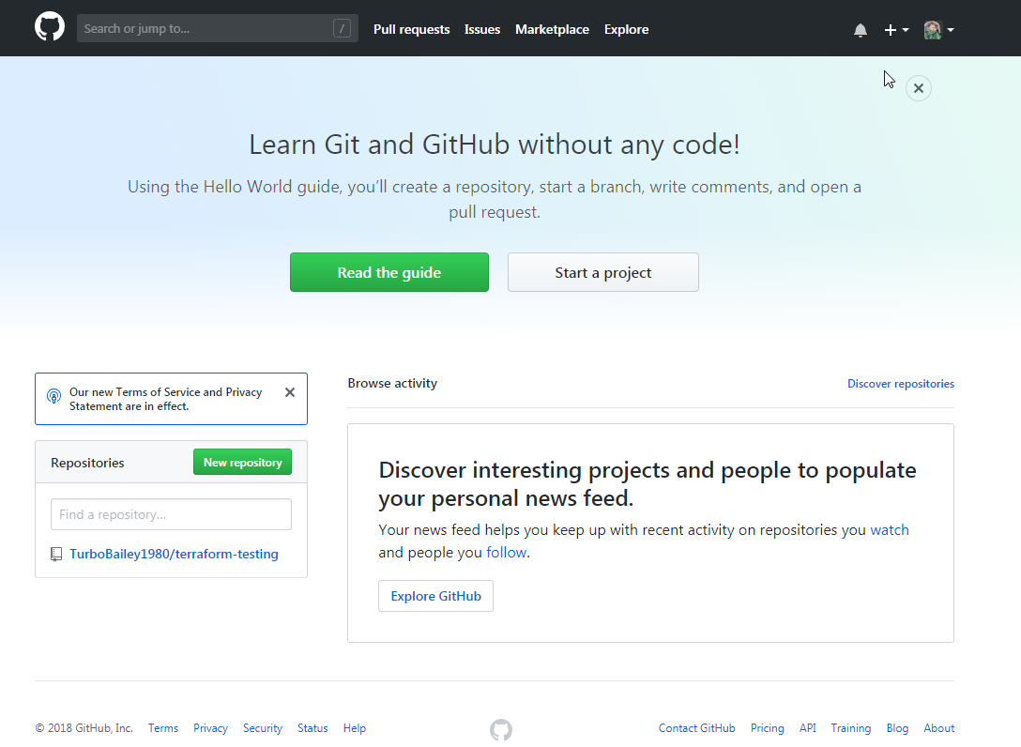Screen dimensions: 1021x747
Task: Open Help footer link
Action: pyautogui.click(x=354, y=728)
